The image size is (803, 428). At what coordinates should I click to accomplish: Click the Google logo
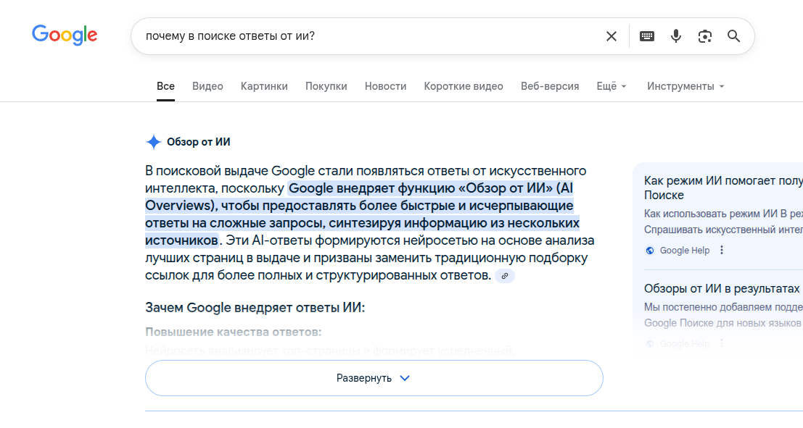pos(65,35)
